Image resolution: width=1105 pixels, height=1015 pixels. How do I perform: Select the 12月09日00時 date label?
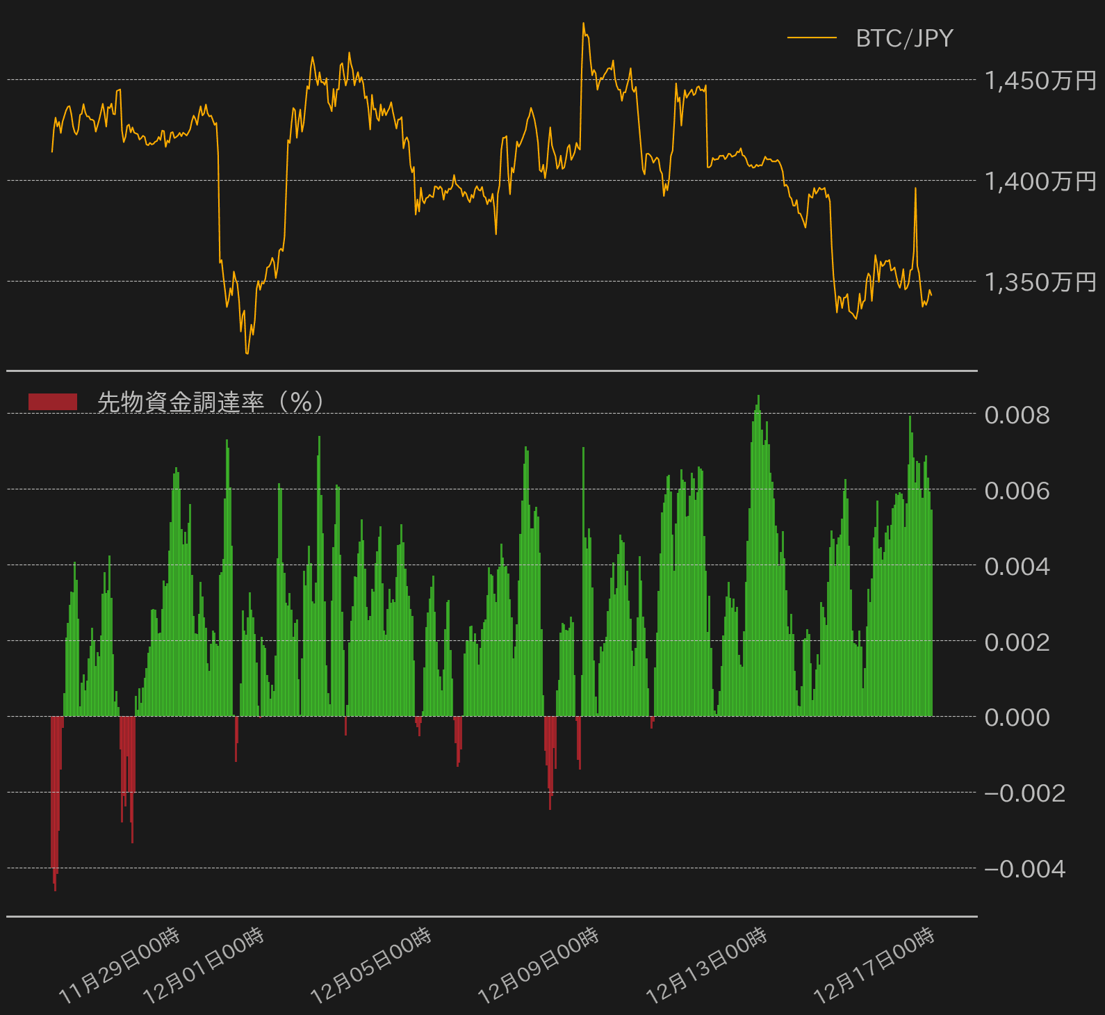coord(539,966)
